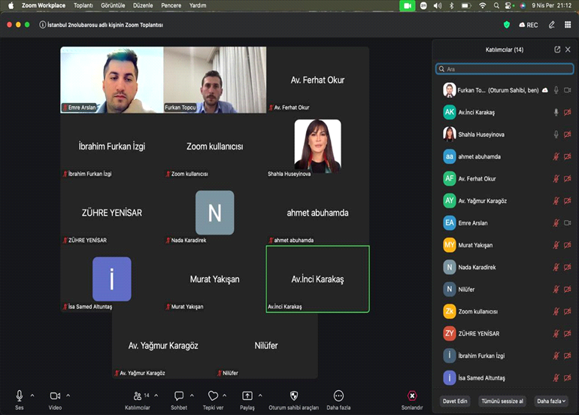
Task: Select Furkan Topcu video tile
Action: tap(215, 80)
